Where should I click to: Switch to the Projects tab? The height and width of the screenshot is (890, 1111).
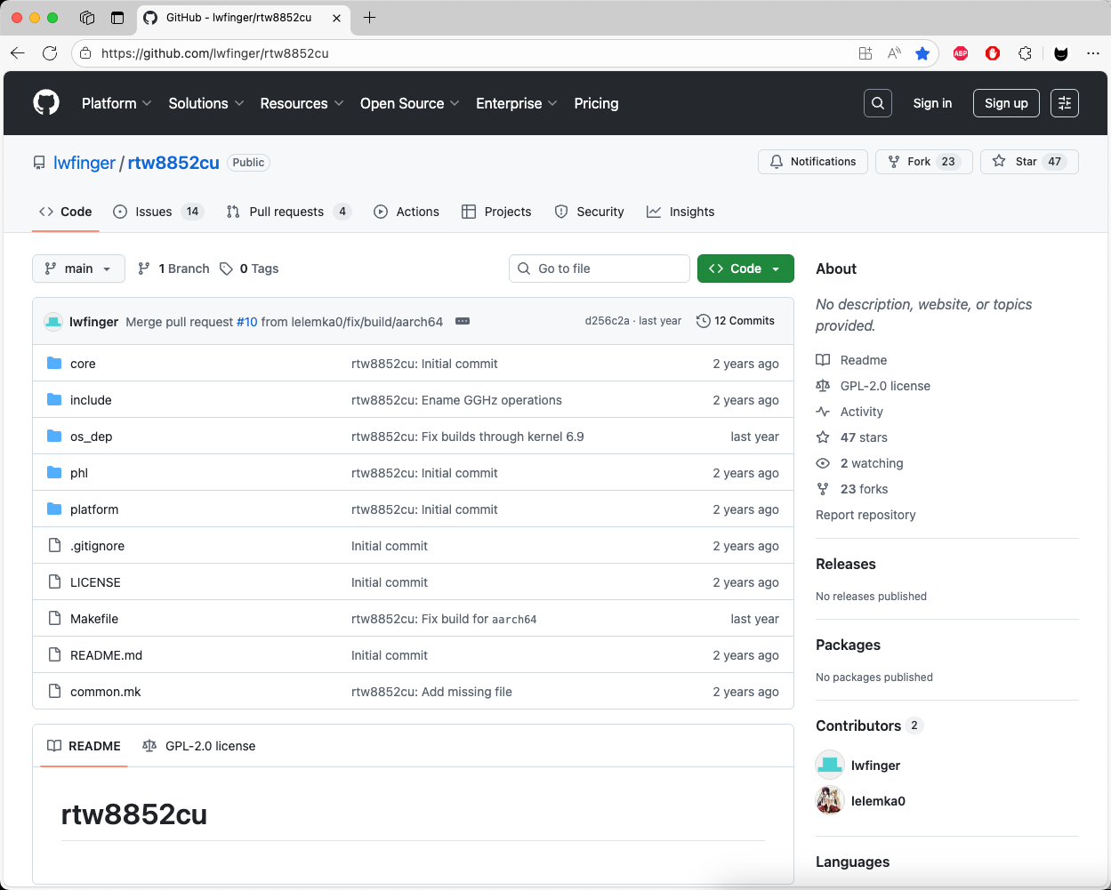coord(496,212)
